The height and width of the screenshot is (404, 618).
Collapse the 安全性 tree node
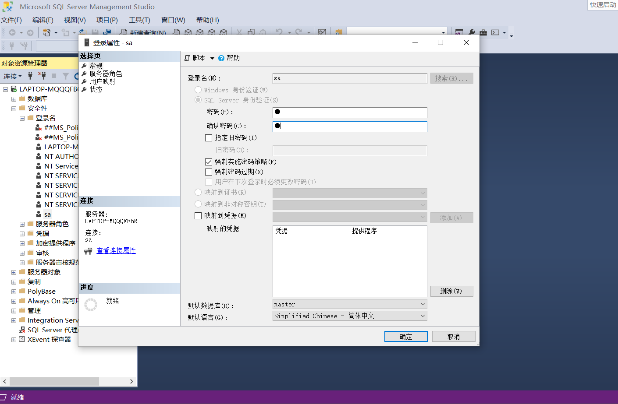point(14,109)
